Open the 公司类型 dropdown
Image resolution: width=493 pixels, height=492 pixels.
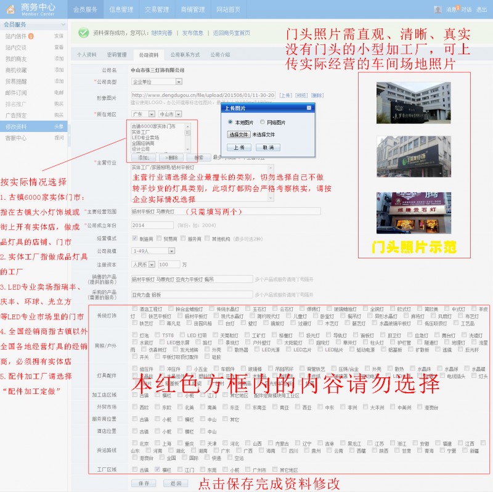158,81
